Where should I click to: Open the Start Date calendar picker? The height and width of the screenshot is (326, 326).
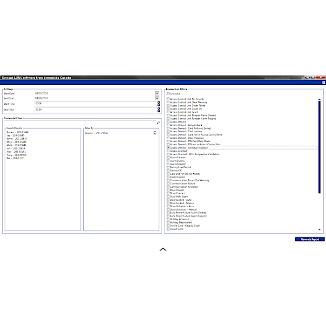tap(157, 93)
